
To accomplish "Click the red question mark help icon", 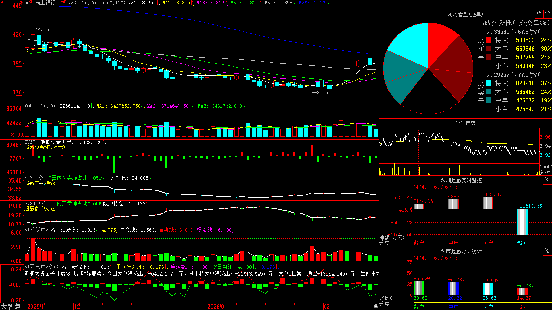I will (21, 3).
